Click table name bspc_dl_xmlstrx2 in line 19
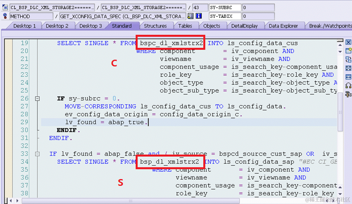 pyautogui.click(x=172, y=43)
